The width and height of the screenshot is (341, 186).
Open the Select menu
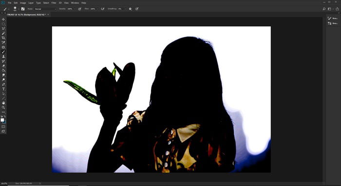(46, 3)
